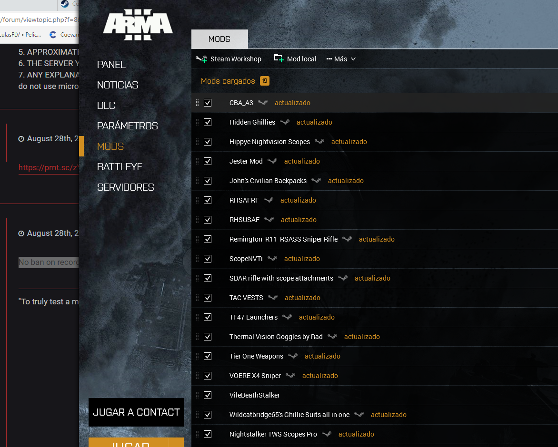
Task: Click the clock icon beside the first August 28th post date
Action: (x=21, y=139)
